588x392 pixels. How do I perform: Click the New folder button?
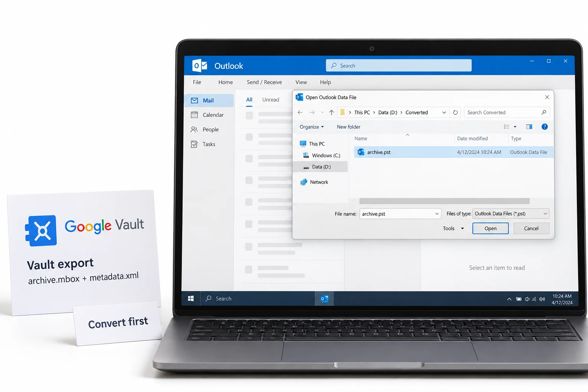(x=348, y=127)
